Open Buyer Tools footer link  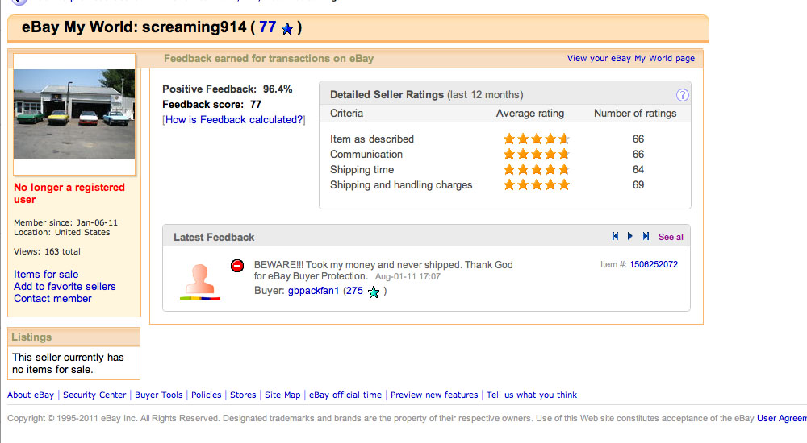click(x=158, y=395)
